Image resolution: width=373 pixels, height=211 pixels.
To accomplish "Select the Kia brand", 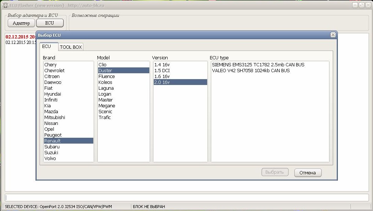I will 68,106.
